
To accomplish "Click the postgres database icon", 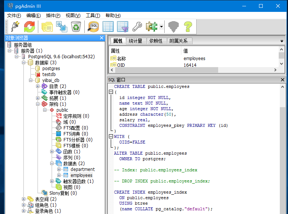I will [38, 68].
